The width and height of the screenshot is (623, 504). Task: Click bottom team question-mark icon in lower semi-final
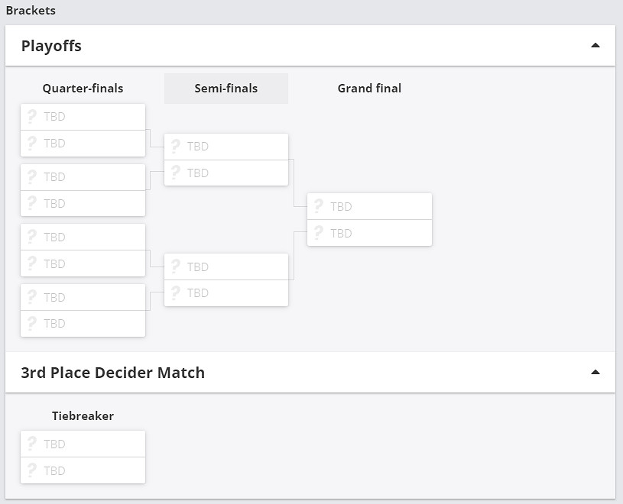[175, 292]
